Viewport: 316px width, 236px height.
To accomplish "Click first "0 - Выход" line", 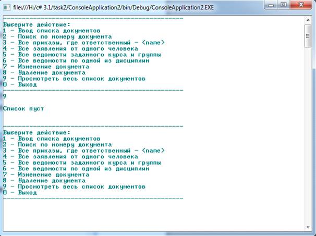I will point(20,85).
